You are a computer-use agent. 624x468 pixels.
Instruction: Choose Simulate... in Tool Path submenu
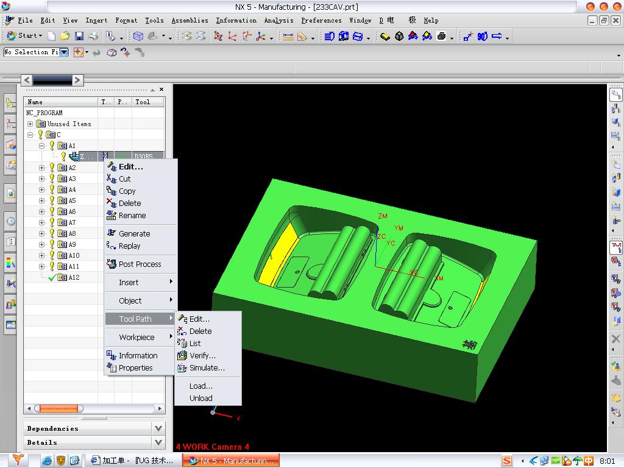point(207,368)
